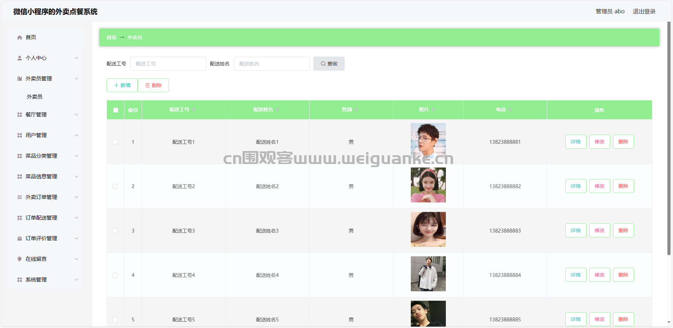This screenshot has height=328, width=673.
Task: Expand the 用户管理 menu chevron
Action: 76,135
